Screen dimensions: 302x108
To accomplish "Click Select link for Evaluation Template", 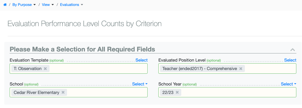I will tap(142, 60).
